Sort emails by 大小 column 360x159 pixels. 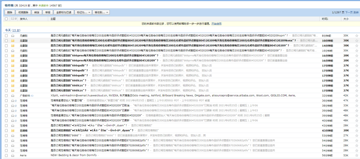346,19
